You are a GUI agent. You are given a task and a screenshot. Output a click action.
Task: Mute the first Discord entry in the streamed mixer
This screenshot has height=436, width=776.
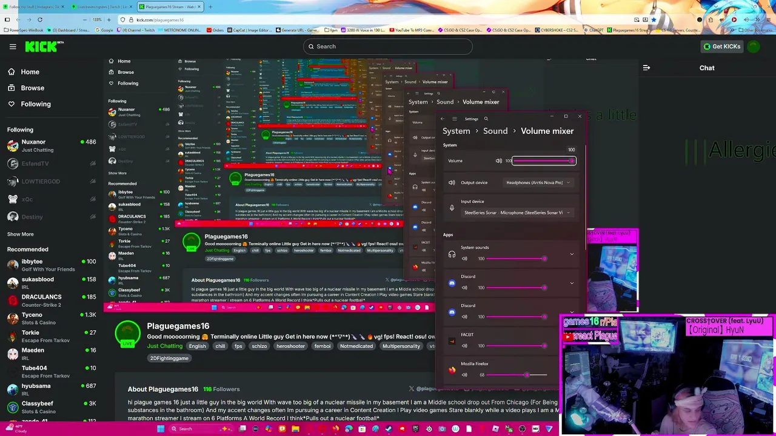click(x=464, y=288)
